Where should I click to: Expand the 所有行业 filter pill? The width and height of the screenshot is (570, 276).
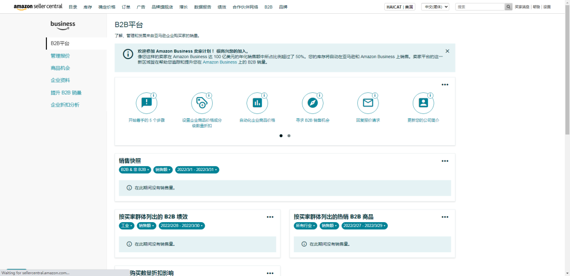tap(306, 226)
